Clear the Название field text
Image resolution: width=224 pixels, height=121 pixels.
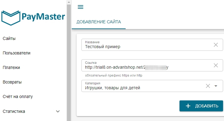pyautogui.click(x=216, y=45)
